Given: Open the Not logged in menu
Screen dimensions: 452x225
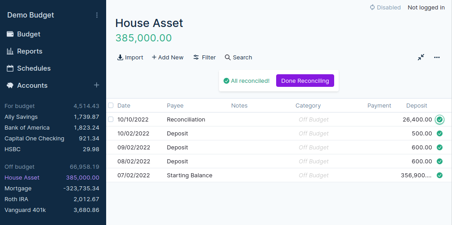Looking at the screenshot, I should tap(426, 7).
